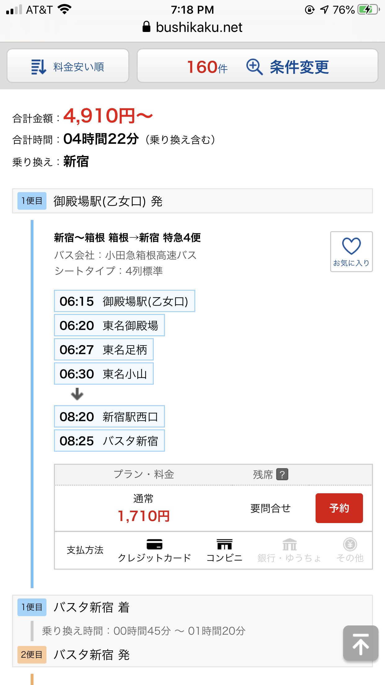The width and height of the screenshot is (385, 685).
Task: Tap the sort order icon
Action: tap(38, 67)
